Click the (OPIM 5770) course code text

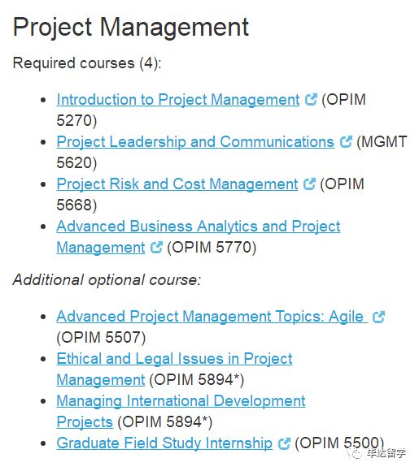click(x=212, y=248)
